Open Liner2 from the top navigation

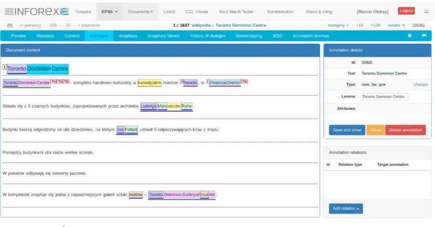coord(169,12)
